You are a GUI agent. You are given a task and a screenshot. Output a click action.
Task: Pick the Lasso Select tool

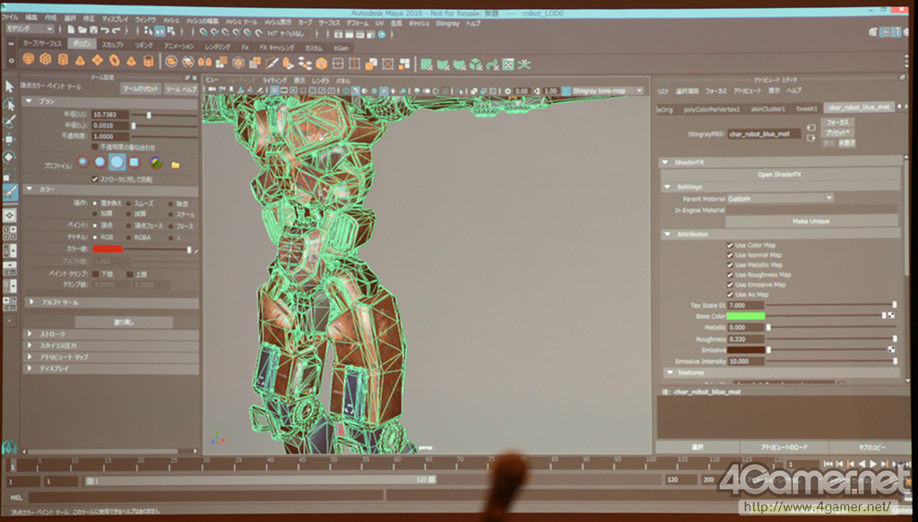[x=9, y=104]
